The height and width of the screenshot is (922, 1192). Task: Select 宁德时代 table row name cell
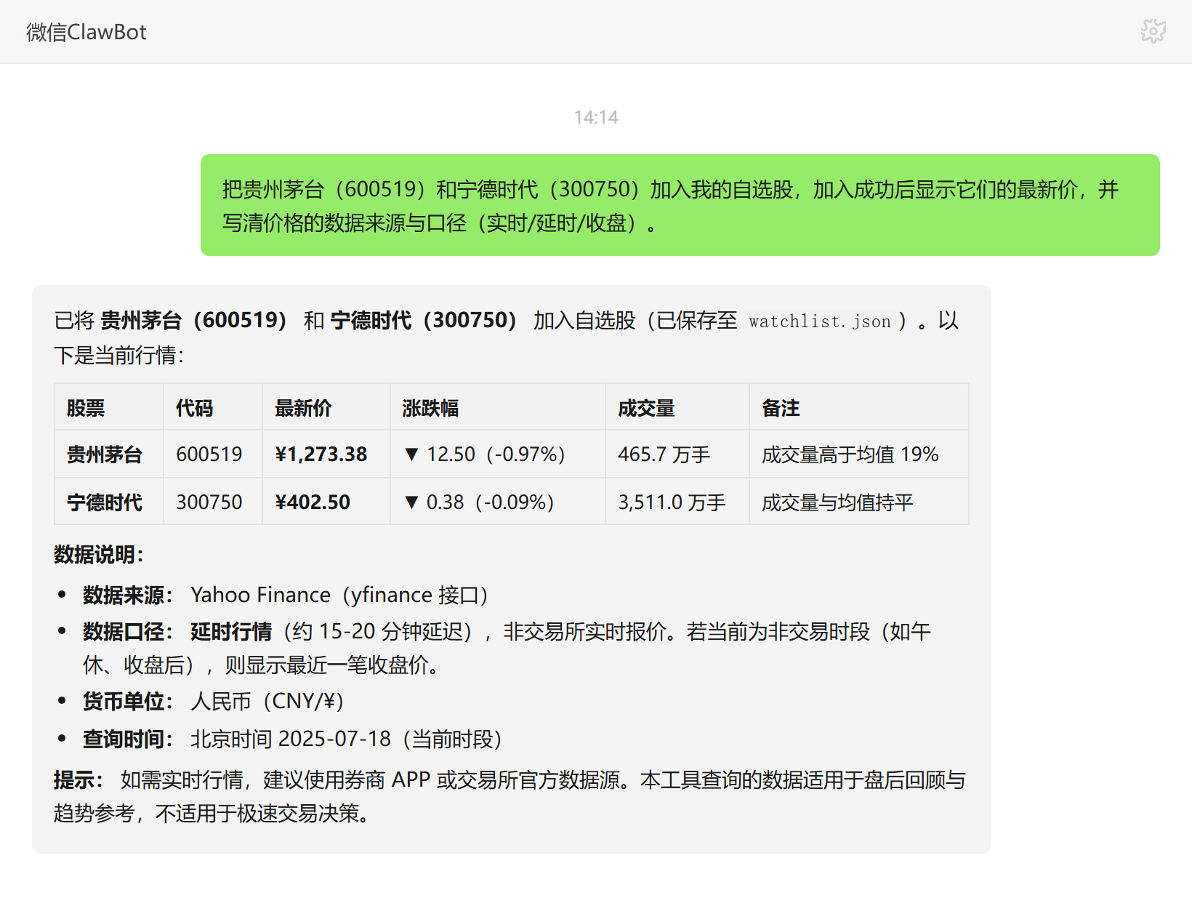(109, 502)
